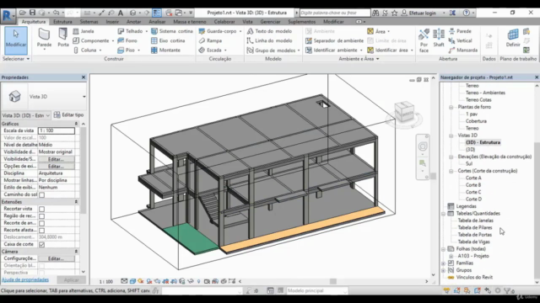This screenshot has height=303, width=540.
Task: Click the 1 : 100 view scale control
Action: pyautogui.click(x=106, y=282)
